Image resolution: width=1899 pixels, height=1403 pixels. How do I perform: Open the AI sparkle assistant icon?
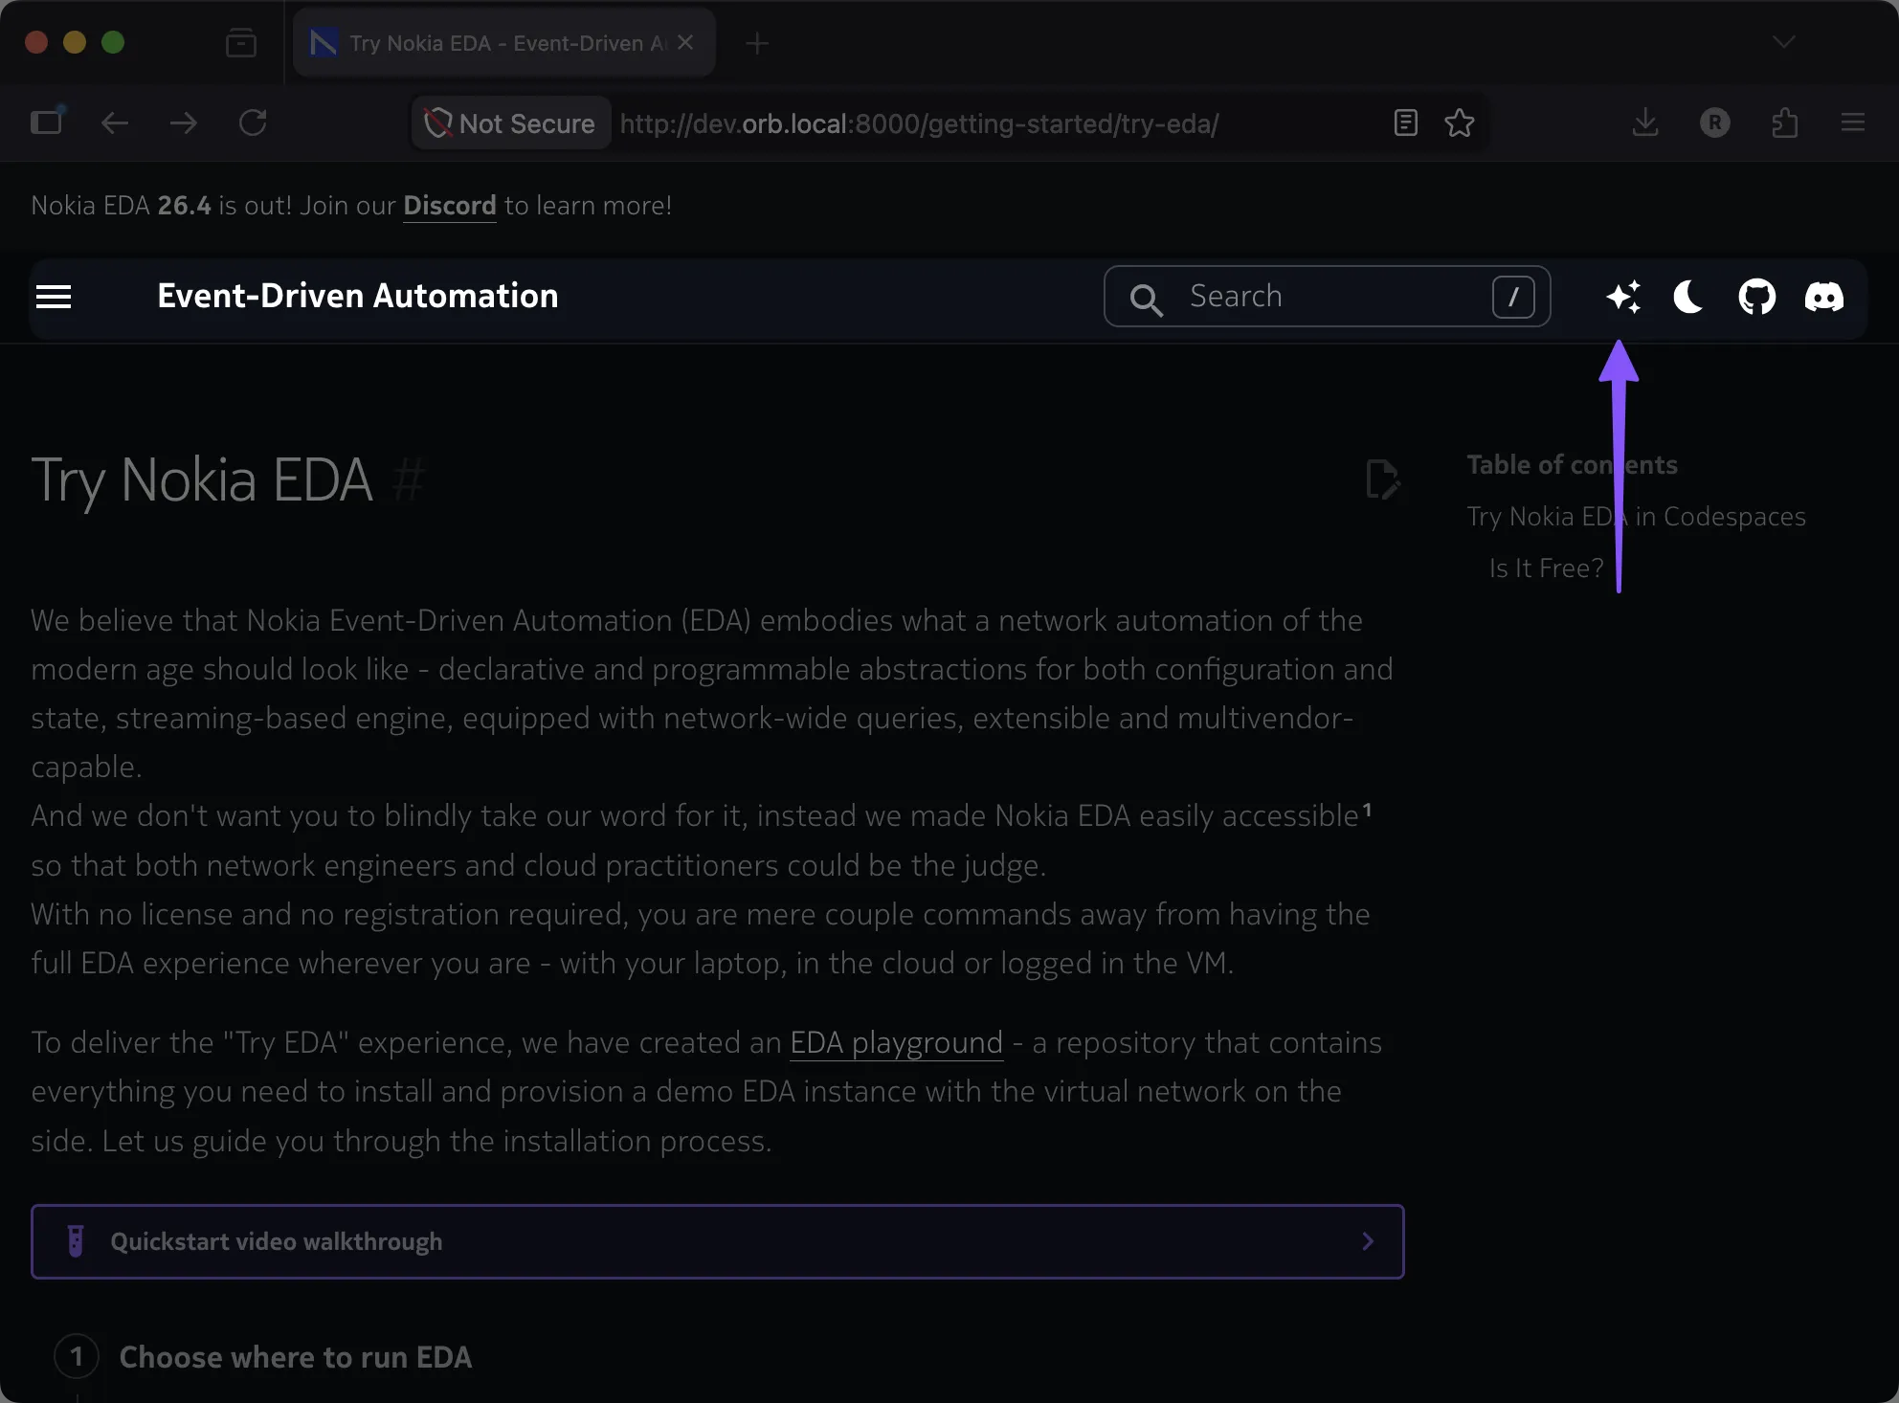1623,297
